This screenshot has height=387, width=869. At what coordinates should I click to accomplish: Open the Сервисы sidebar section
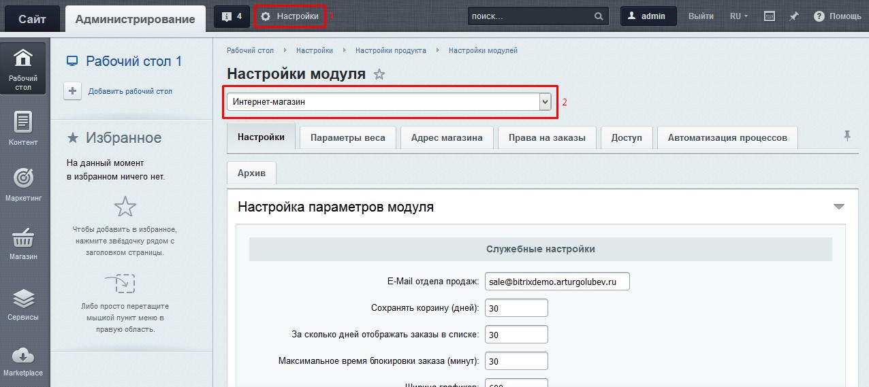[x=23, y=304]
